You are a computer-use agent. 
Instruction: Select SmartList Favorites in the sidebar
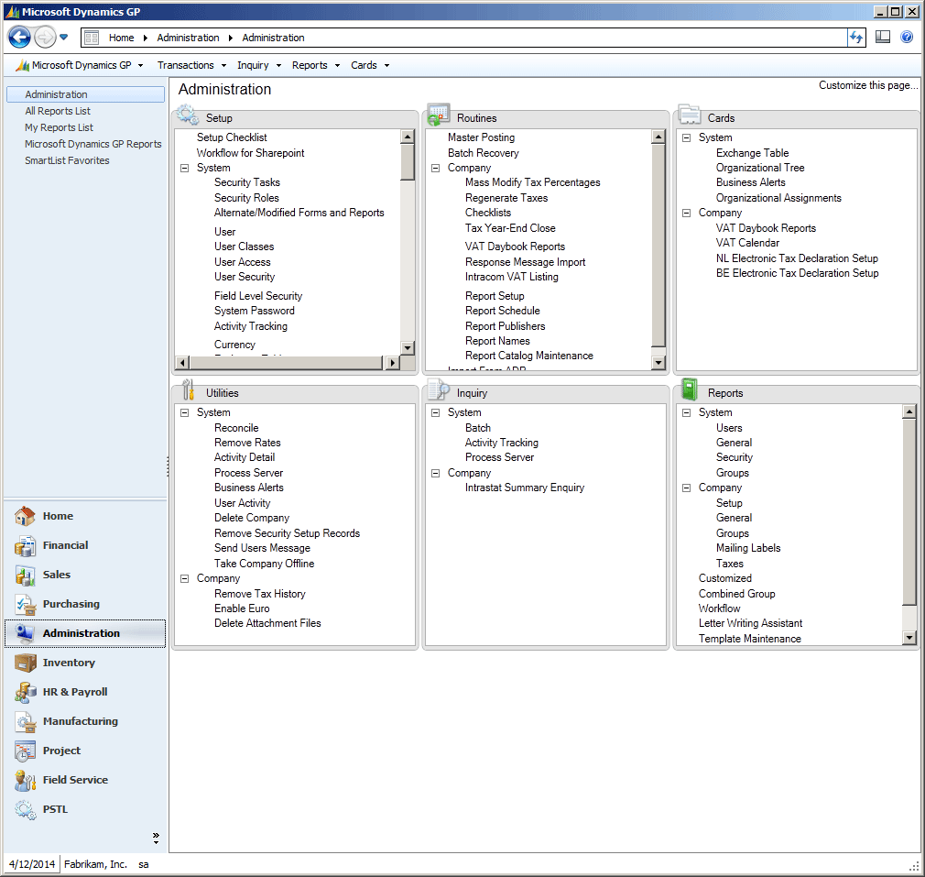point(67,160)
